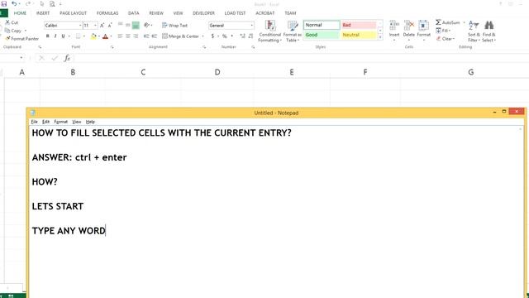Click the Copy button in Clipboard group
The width and height of the screenshot is (529, 298).
13,31
